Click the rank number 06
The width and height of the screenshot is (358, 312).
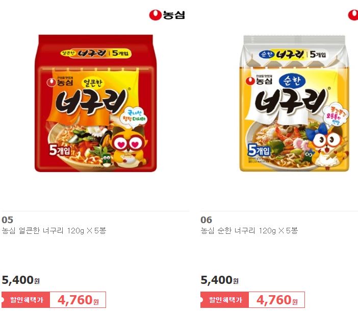[207, 220]
